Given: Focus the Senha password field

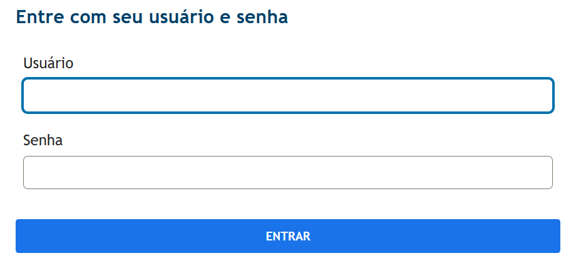Looking at the screenshot, I should tap(288, 172).
